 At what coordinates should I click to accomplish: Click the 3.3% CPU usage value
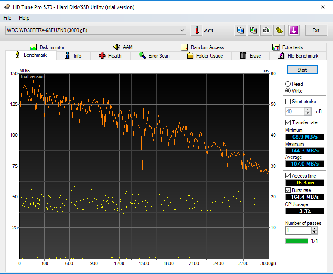pyautogui.click(x=305, y=211)
